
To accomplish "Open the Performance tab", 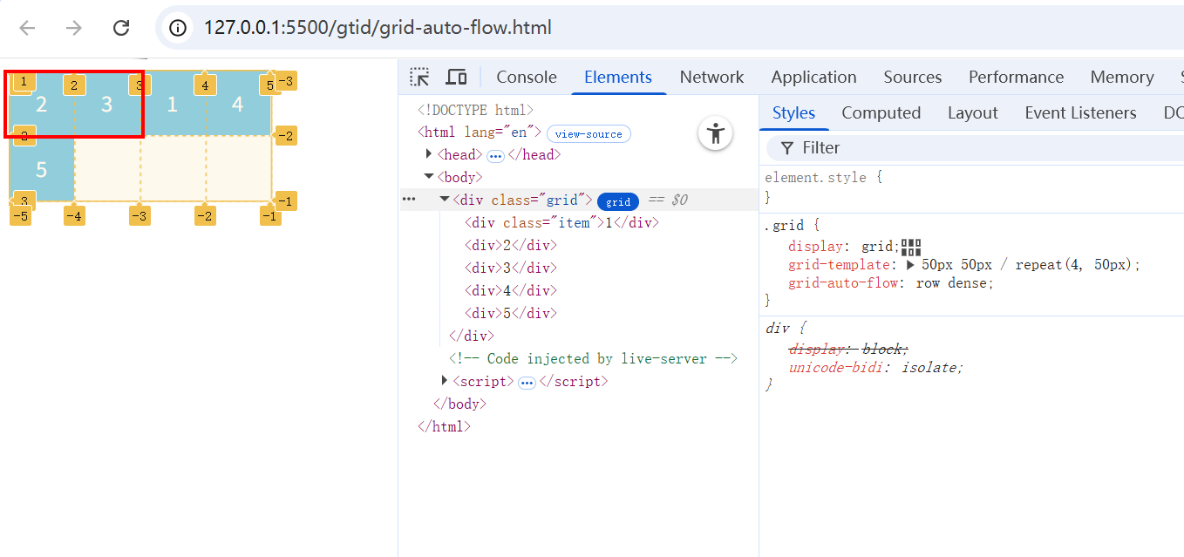I will click(x=1017, y=77).
